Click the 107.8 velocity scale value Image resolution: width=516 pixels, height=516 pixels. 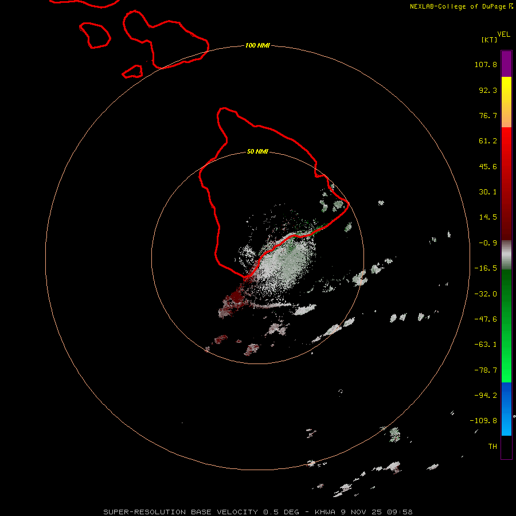[486, 64]
